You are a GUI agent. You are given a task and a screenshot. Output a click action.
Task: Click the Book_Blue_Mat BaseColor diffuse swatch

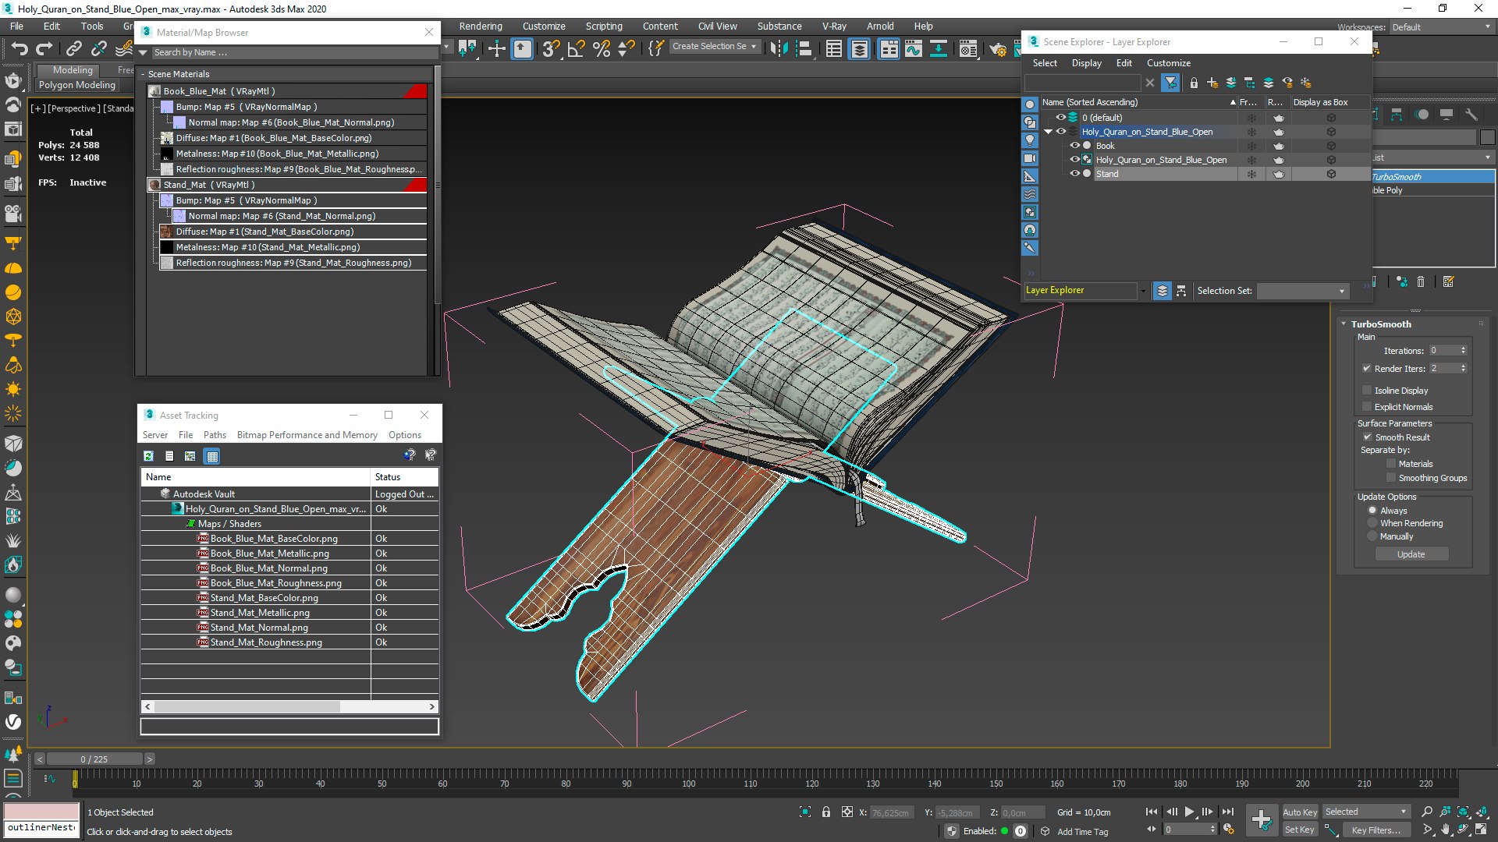(166, 138)
